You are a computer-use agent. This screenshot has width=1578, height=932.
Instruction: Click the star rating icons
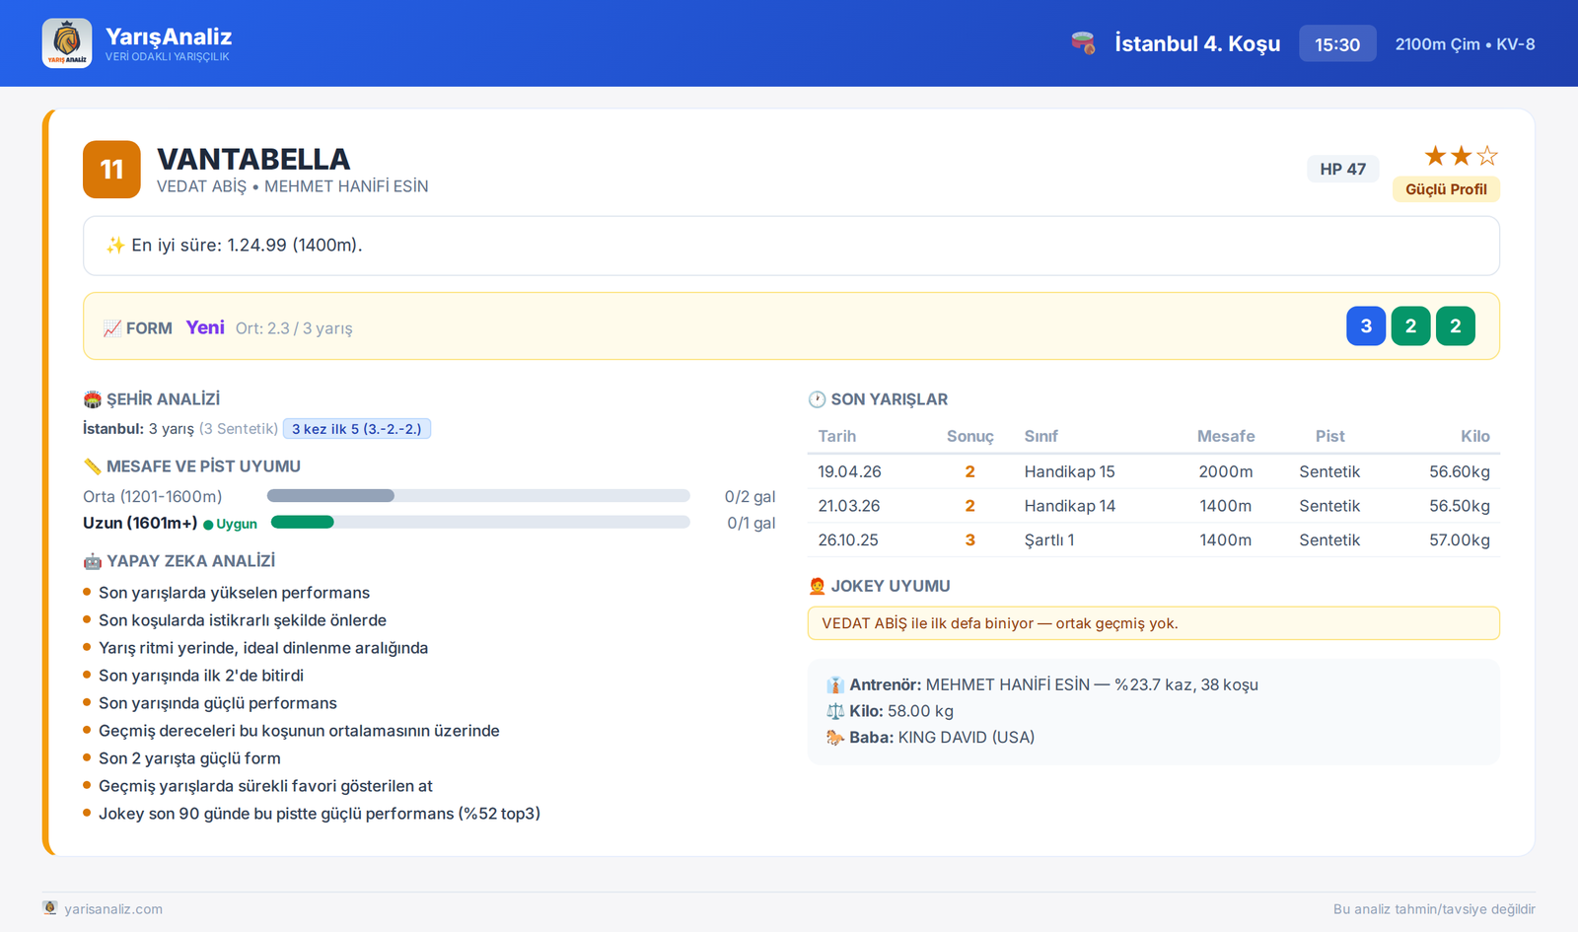tap(1462, 156)
